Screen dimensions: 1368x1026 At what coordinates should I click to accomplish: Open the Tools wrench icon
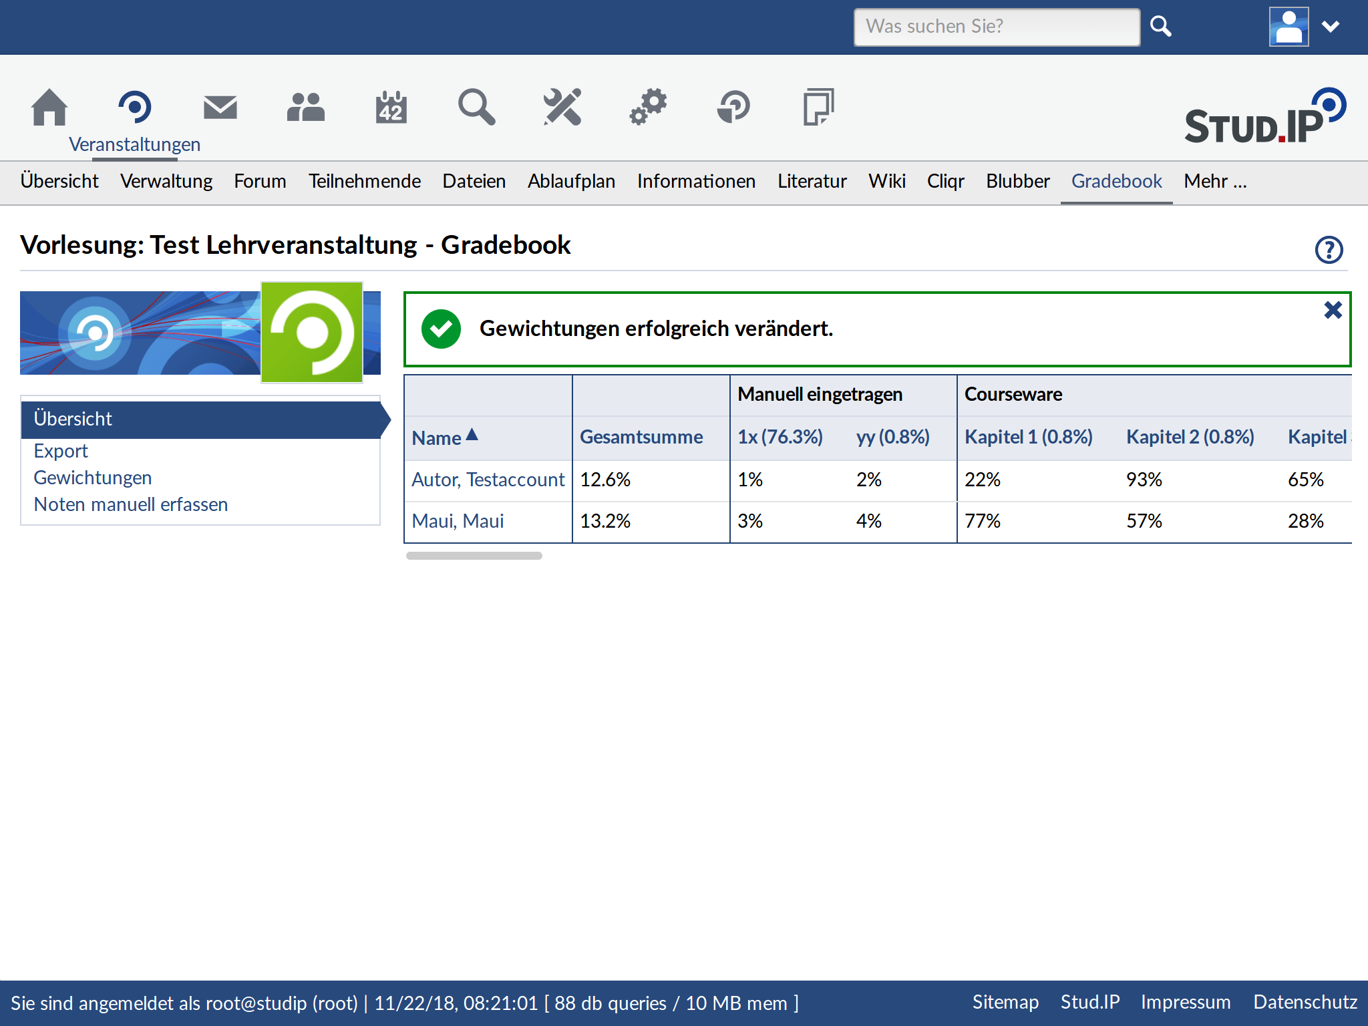[562, 108]
